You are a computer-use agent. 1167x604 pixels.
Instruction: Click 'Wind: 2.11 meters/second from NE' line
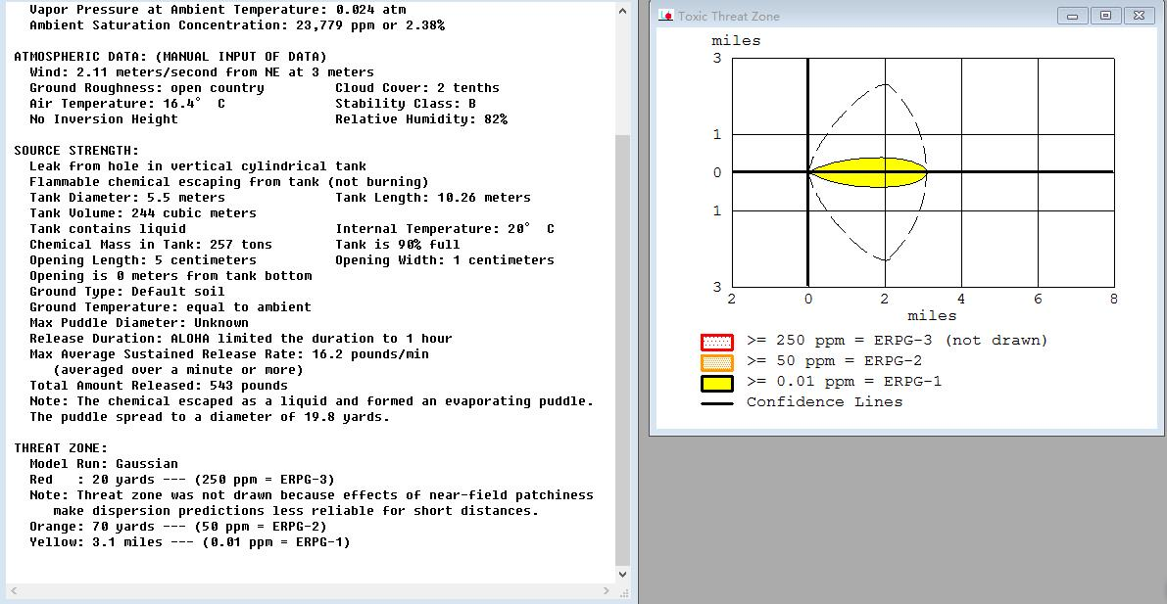coord(202,72)
